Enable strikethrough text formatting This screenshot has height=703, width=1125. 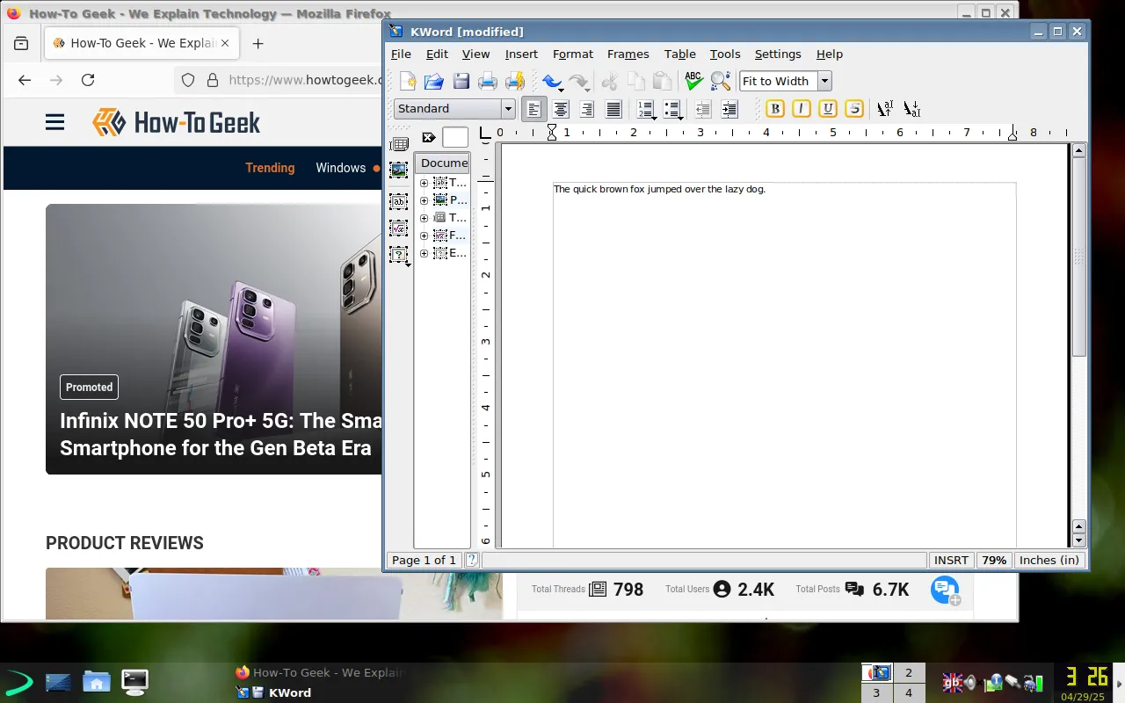[853, 108]
